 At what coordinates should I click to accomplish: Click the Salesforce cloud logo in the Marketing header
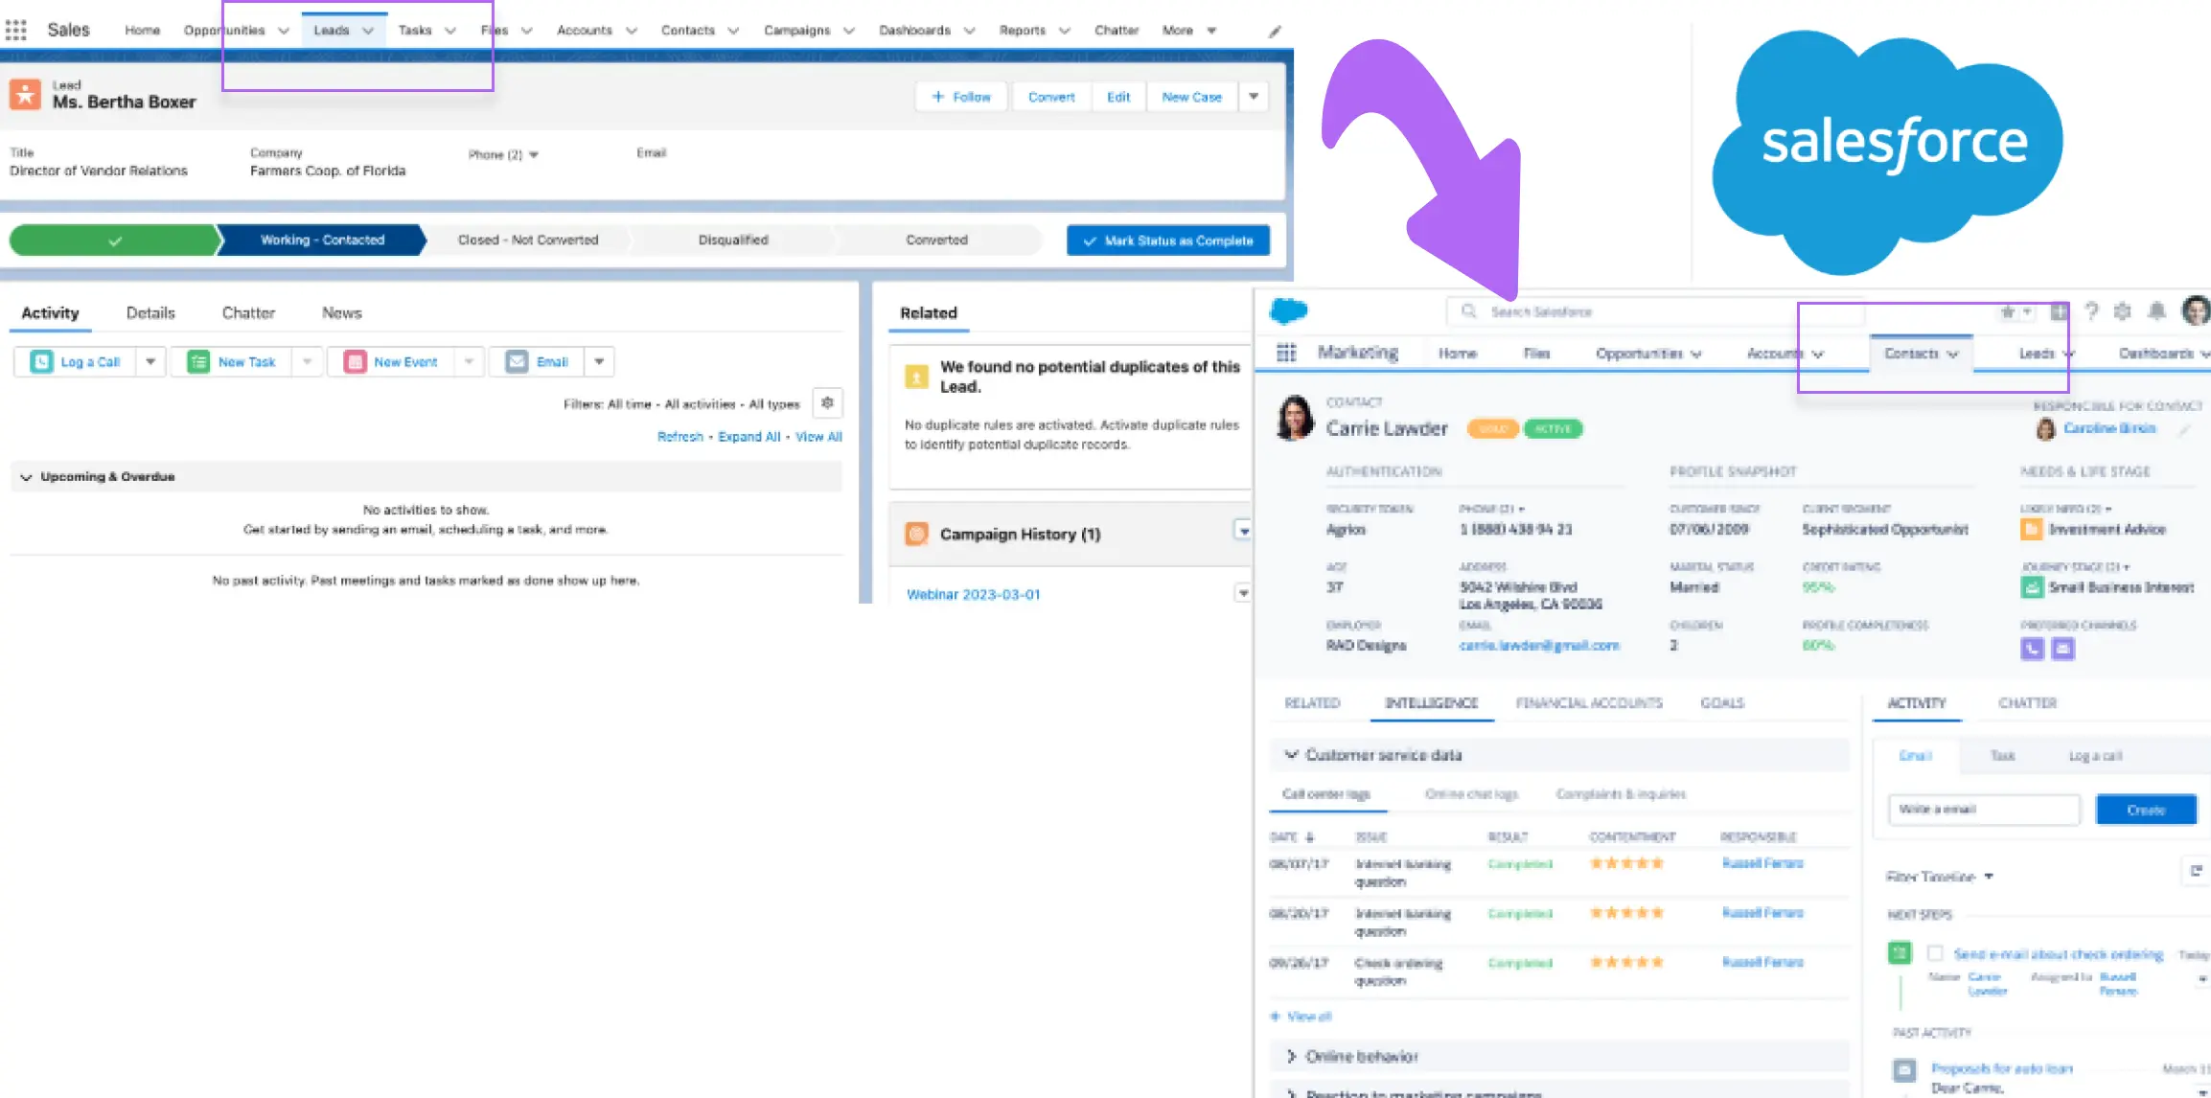1288,310
